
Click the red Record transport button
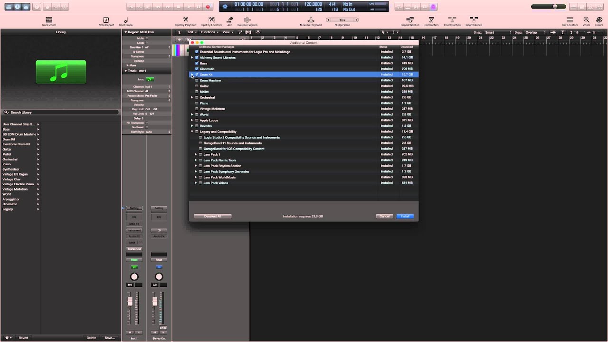pyautogui.click(x=208, y=7)
